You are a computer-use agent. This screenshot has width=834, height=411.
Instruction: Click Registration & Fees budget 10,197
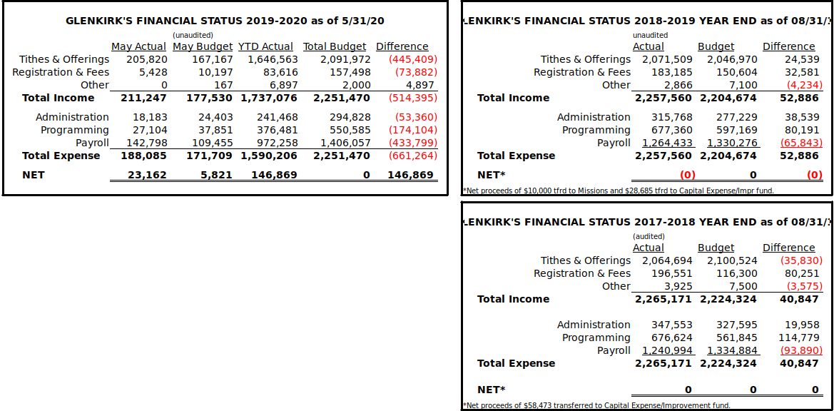click(x=215, y=72)
